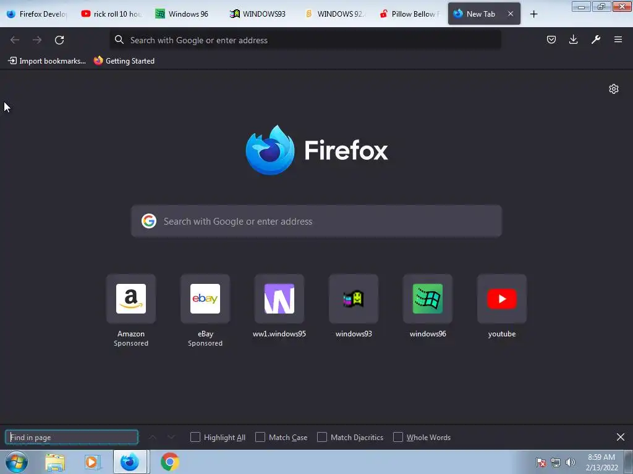The width and height of the screenshot is (633, 474).
Task: Open the Downloads panel
Action: click(x=573, y=39)
